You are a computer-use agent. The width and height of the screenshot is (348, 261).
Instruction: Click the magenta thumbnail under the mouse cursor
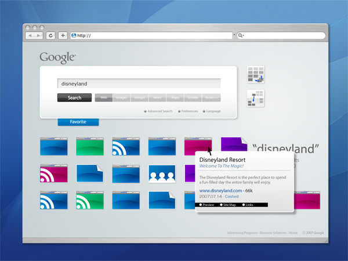coord(198,146)
